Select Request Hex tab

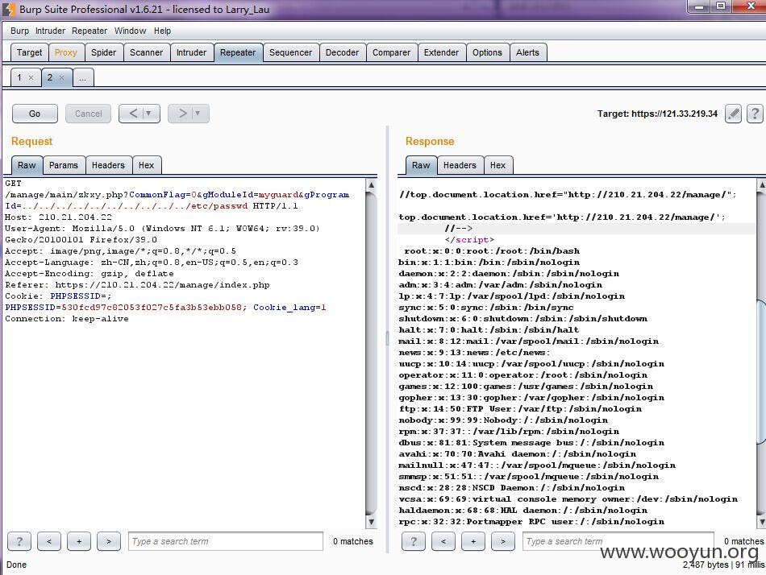click(147, 165)
